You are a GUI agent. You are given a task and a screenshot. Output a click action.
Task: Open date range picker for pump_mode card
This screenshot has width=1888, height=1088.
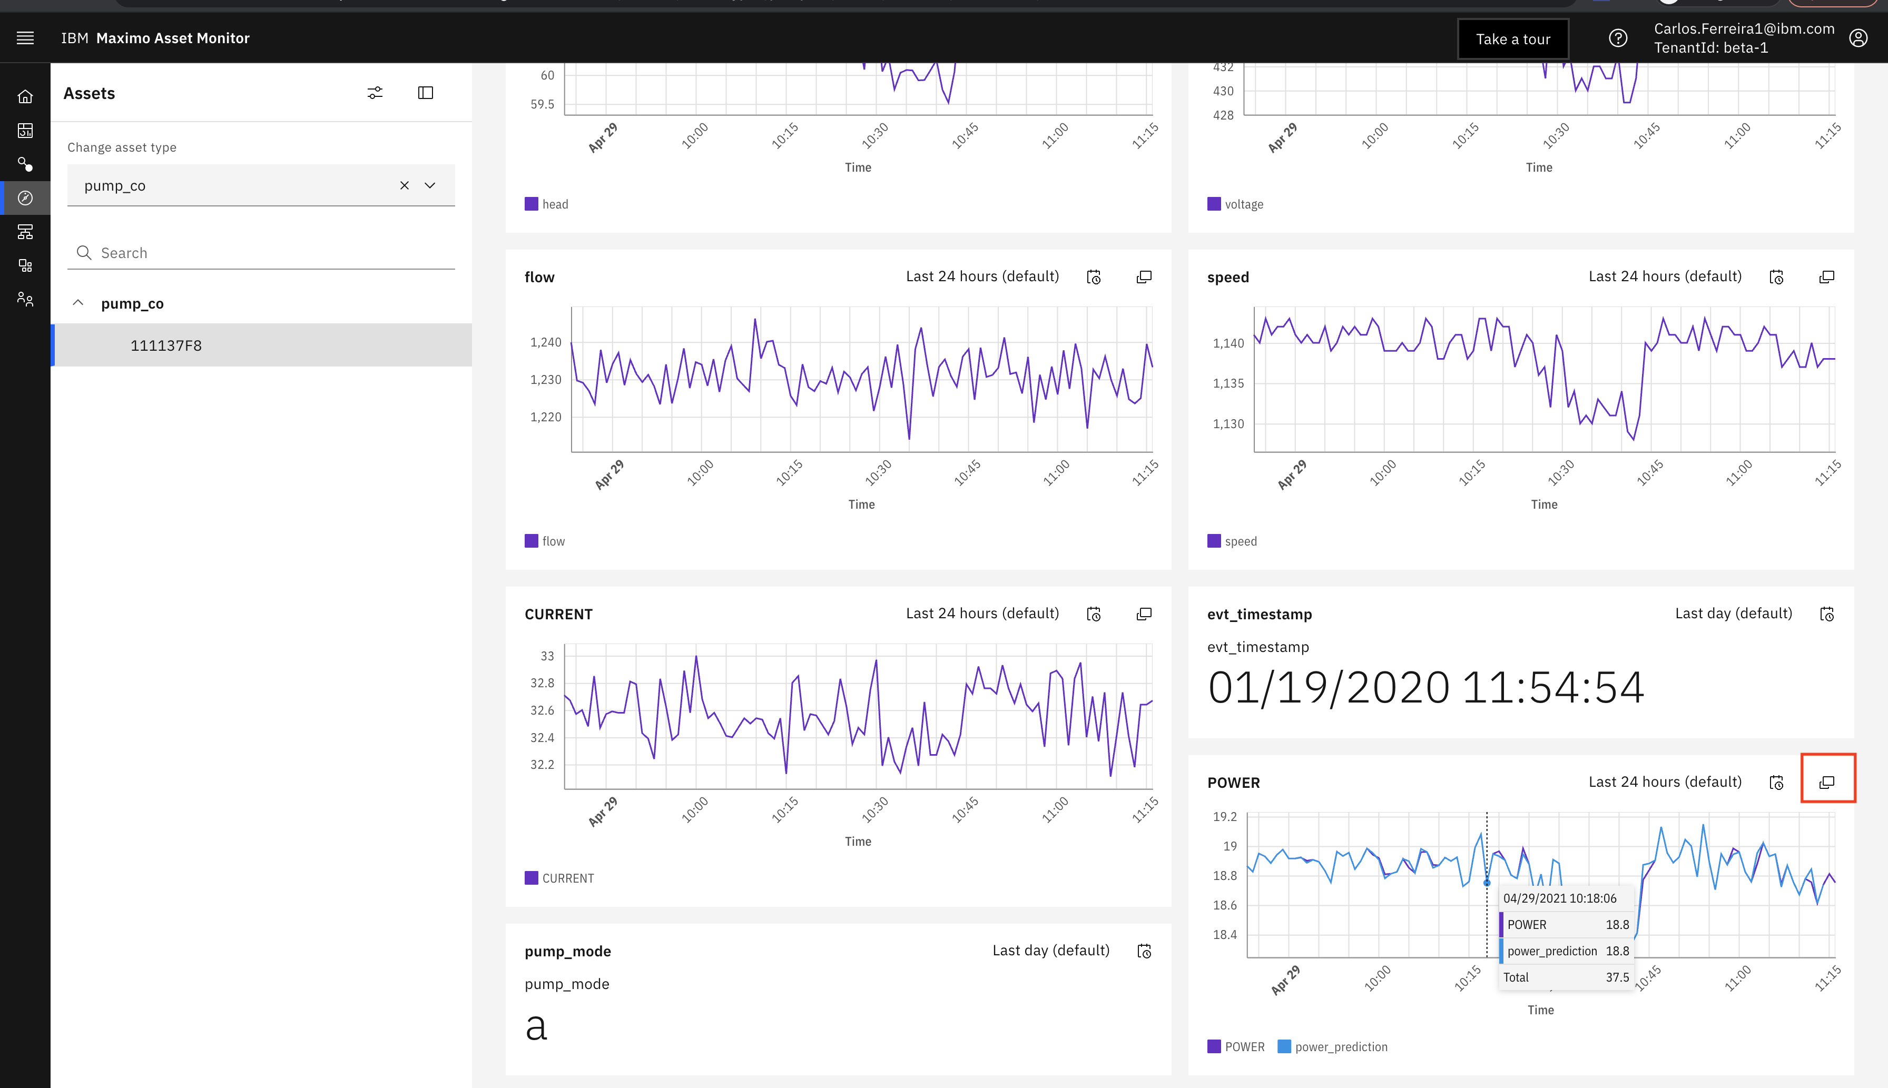pyautogui.click(x=1144, y=951)
